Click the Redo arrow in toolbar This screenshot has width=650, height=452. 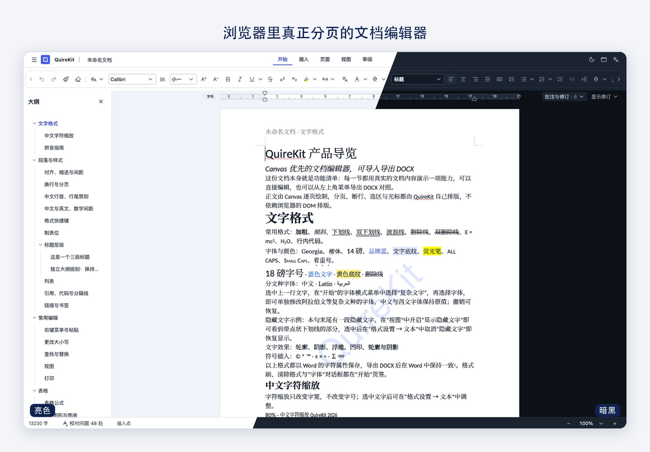point(53,79)
